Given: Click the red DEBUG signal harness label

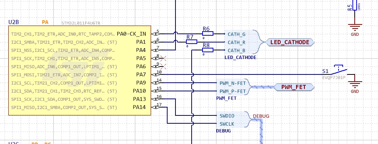Looking at the screenshot, I should click(261, 116).
